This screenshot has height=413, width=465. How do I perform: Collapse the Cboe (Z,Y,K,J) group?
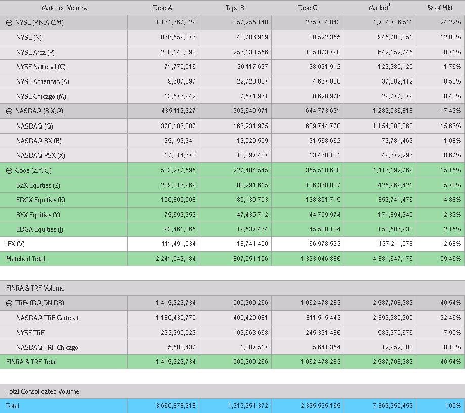point(9,170)
